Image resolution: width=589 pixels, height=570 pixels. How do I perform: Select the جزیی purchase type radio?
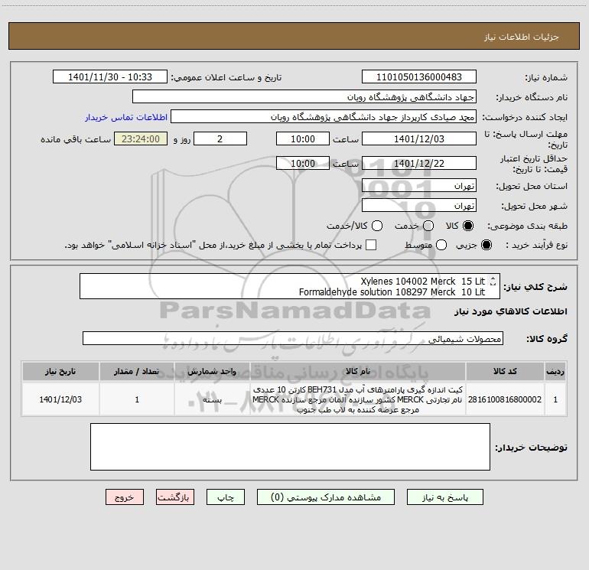[x=486, y=245]
